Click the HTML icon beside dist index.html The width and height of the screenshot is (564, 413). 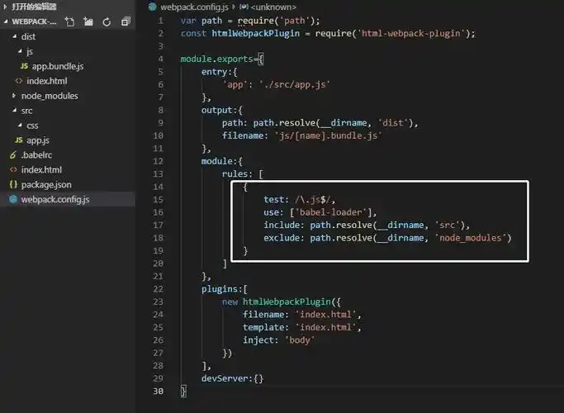tap(19, 81)
